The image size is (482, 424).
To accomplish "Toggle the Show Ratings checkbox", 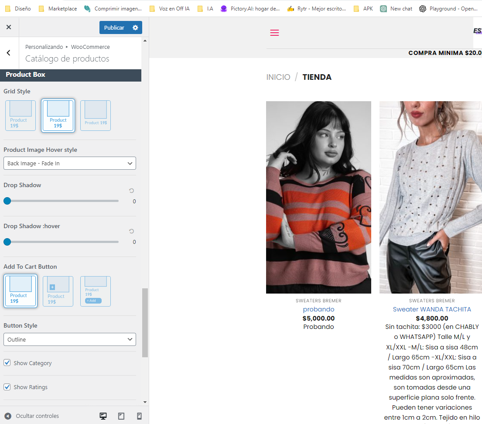I will pos(7,387).
